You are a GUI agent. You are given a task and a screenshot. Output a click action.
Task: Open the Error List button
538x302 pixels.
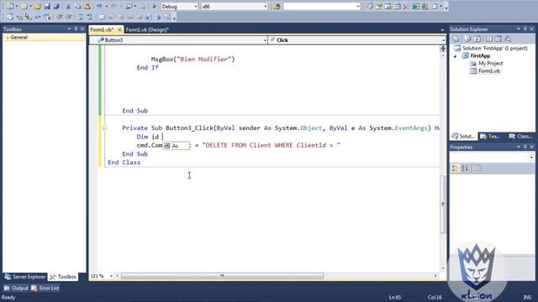coord(45,289)
